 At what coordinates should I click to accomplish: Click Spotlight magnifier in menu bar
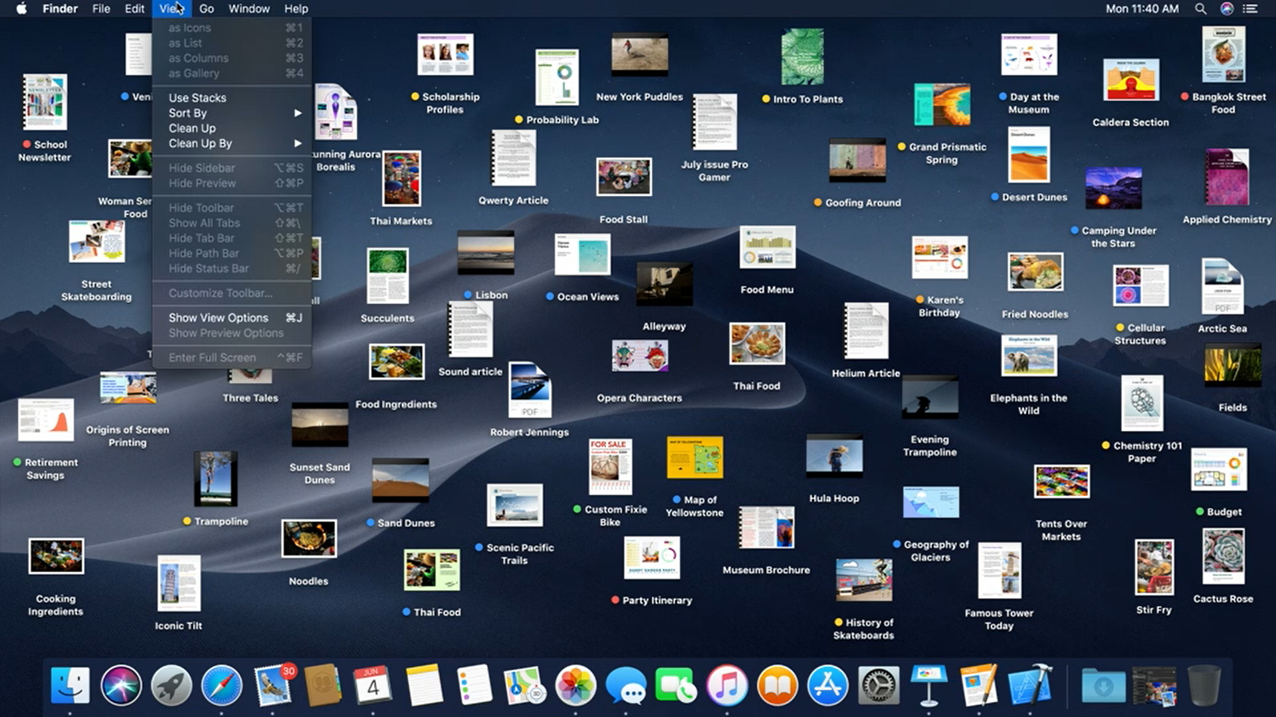[x=1200, y=9]
